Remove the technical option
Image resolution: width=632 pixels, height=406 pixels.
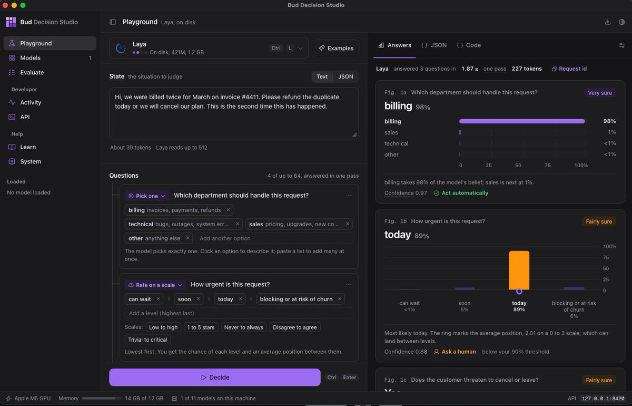[237, 224]
